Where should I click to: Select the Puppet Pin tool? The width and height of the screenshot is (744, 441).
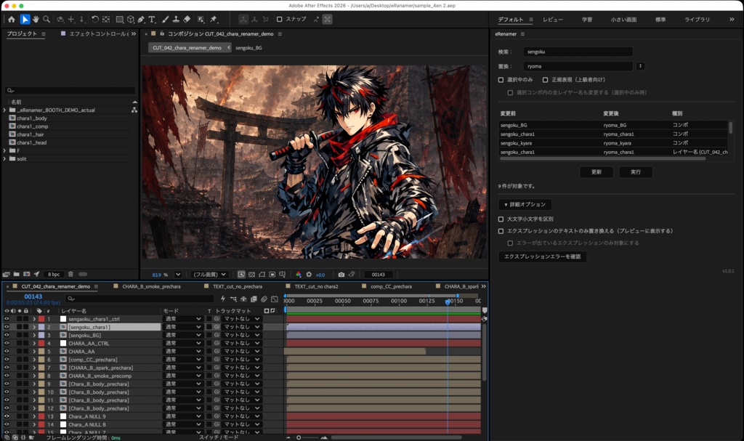tap(214, 20)
